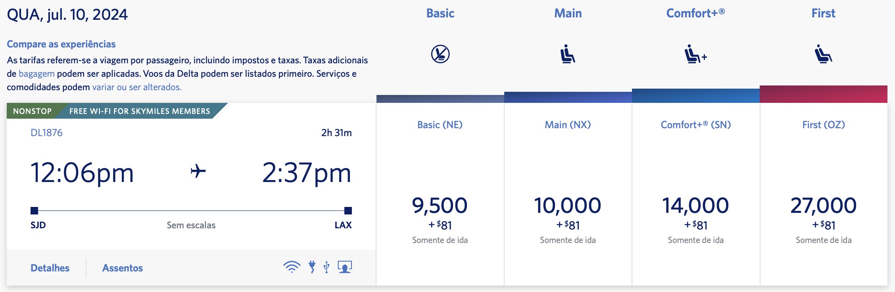Open the Detalhes tab
This screenshot has height=292, width=895.
tap(50, 268)
